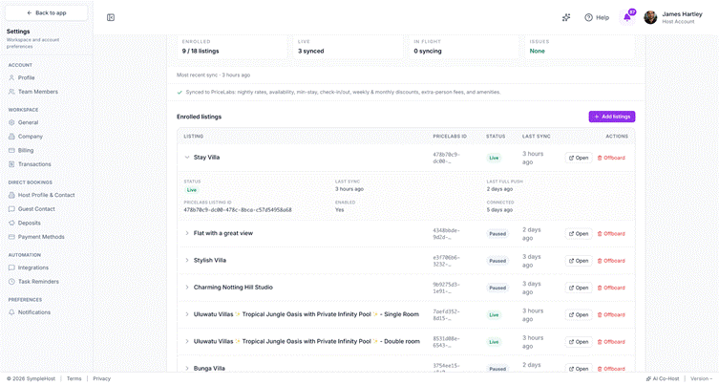Open Billing settings
This screenshot has height=385, width=719.
(x=26, y=150)
